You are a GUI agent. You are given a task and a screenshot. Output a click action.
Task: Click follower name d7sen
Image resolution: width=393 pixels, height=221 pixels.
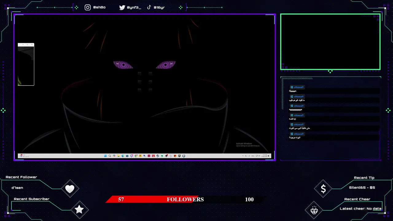click(x=17, y=188)
